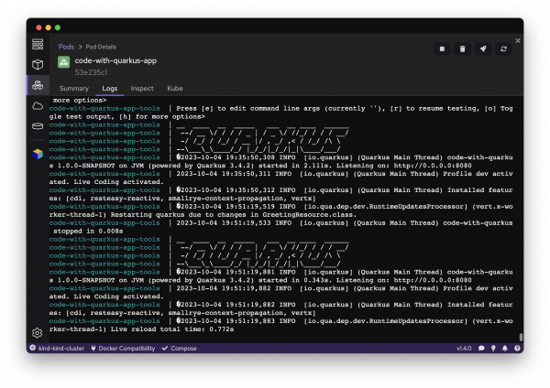Viewport: 550px width, 388px height.
Task: Open the Dashboard icon in sidebar
Action: point(38,44)
